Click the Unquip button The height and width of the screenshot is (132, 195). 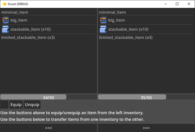(32, 105)
